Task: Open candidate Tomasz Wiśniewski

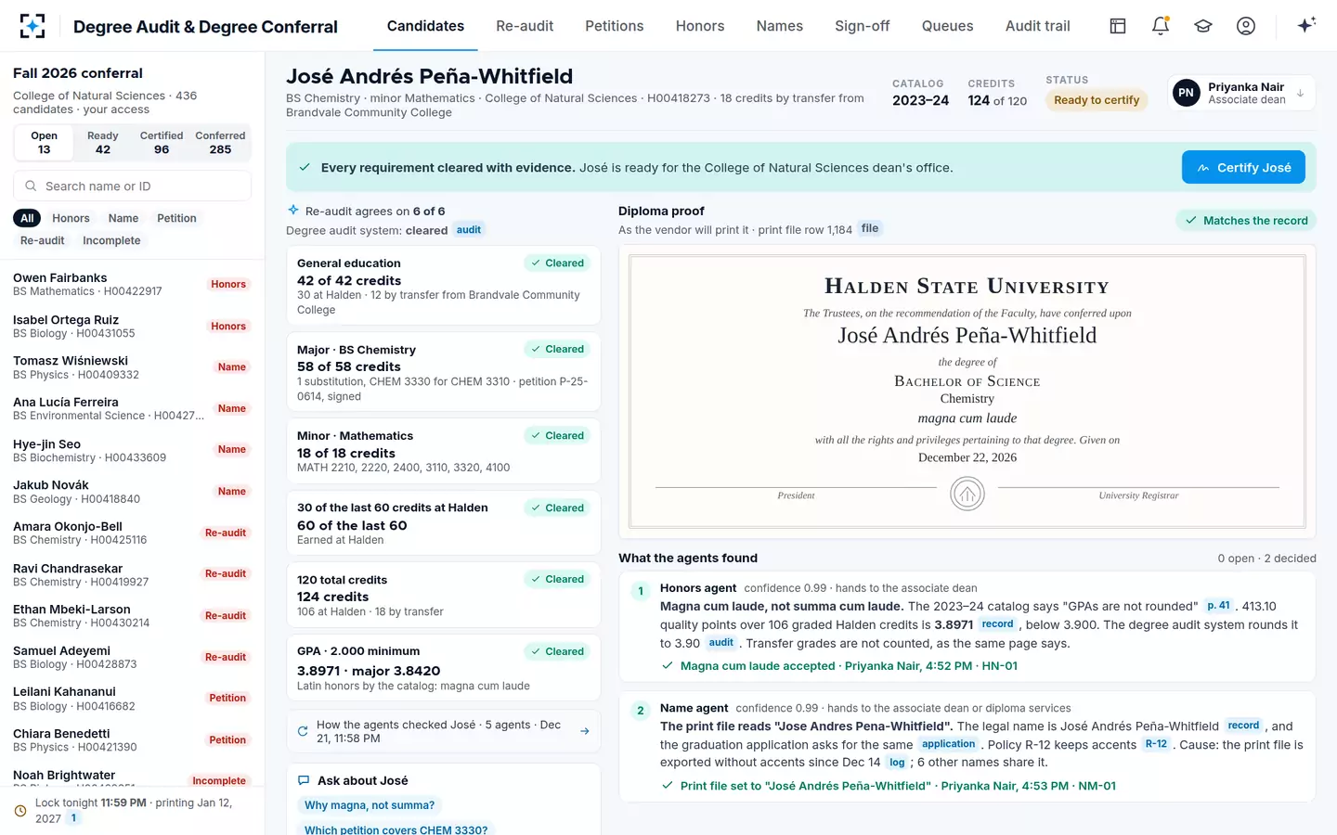Action: point(132,367)
